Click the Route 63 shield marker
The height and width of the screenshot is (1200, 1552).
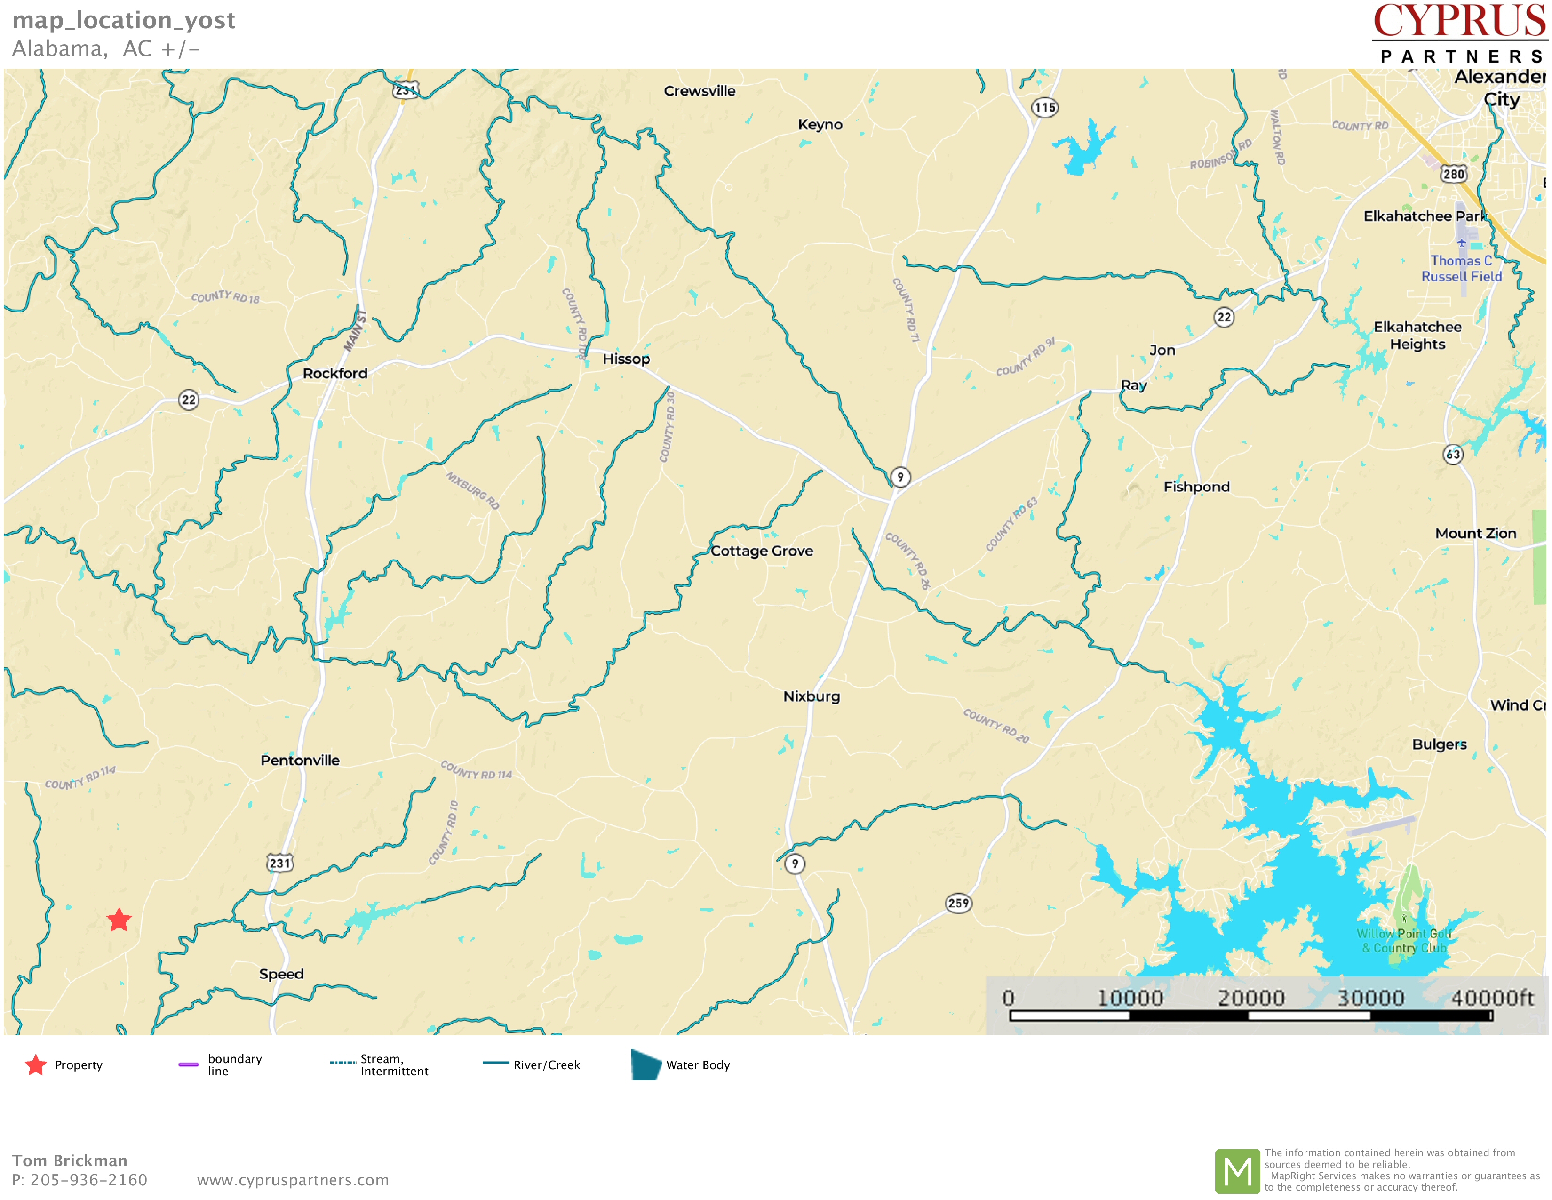(x=1453, y=454)
